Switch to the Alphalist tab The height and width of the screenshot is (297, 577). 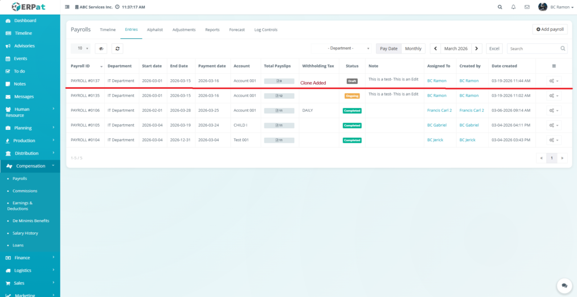click(x=155, y=29)
